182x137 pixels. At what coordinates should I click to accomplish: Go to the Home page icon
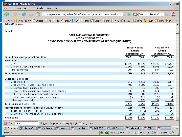[38, 14]
